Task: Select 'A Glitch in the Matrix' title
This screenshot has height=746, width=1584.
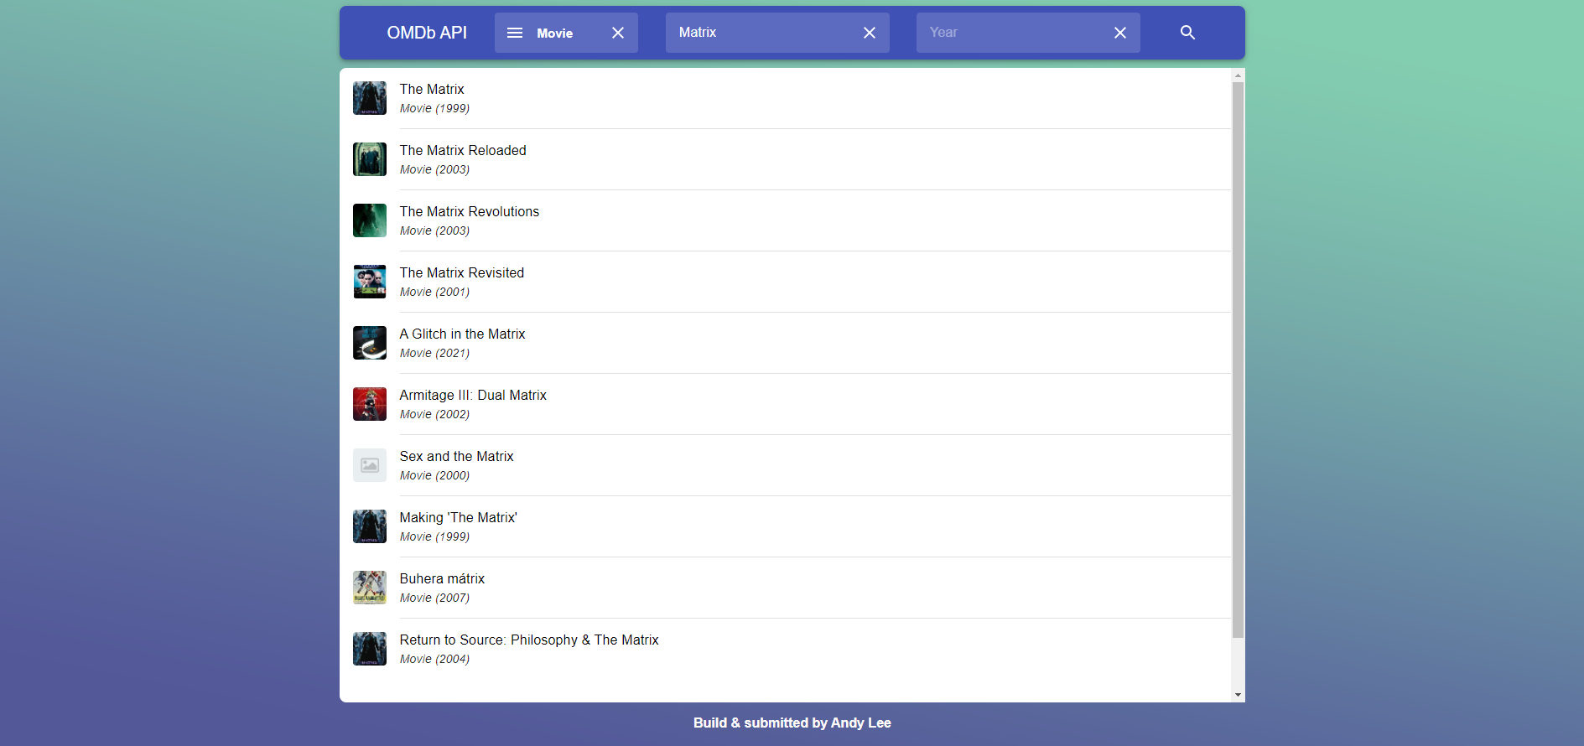Action: (x=463, y=334)
